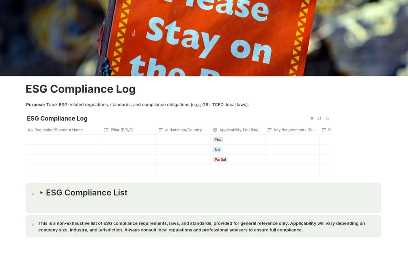Screen dimensions: 408x255
Task: Open the filter options for the table
Action: (x=312, y=118)
